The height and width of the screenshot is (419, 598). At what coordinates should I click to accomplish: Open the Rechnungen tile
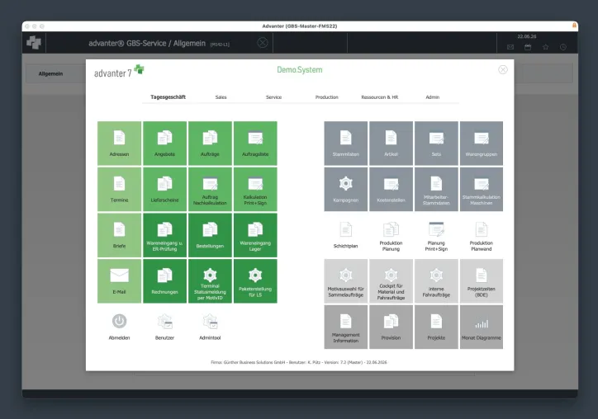(164, 281)
